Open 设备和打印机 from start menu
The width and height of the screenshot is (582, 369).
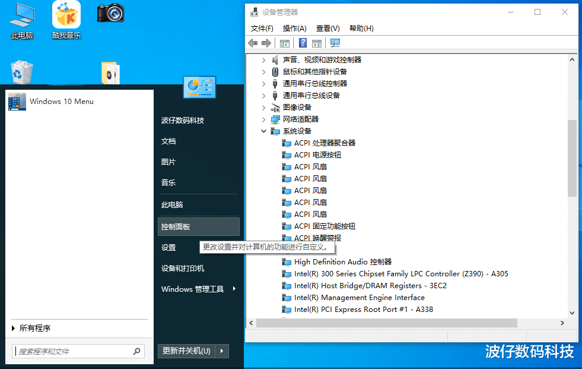pos(183,269)
